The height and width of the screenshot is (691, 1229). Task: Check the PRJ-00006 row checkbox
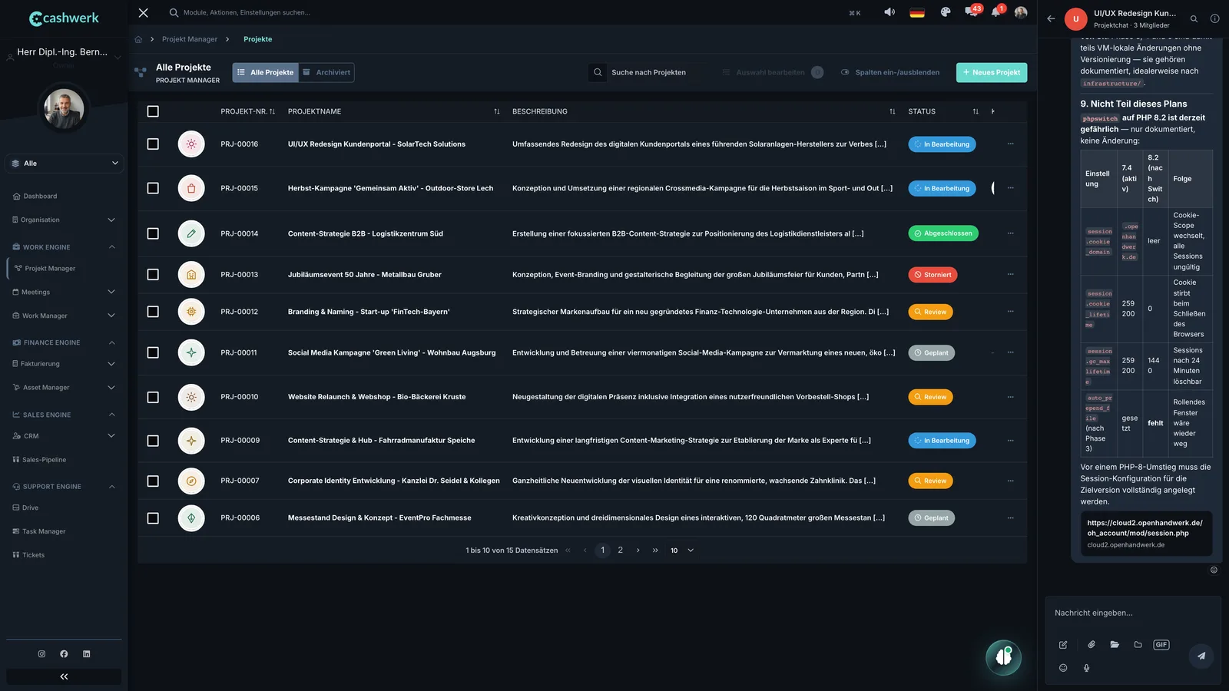(x=153, y=518)
